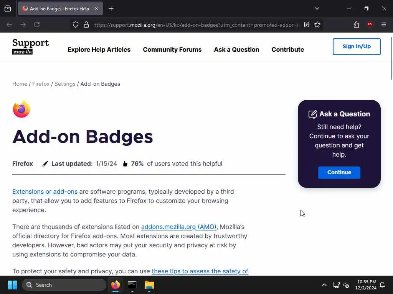Image resolution: width=393 pixels, height=294 pixels.
Task: Click the thumbs-up helpful icon
Action: click(x=125, y=164)
